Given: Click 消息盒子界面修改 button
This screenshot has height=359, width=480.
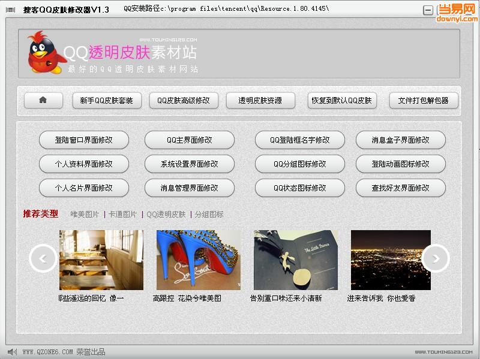Looking at the screenshot, I should pyautogui.click(x=401, y=140).
